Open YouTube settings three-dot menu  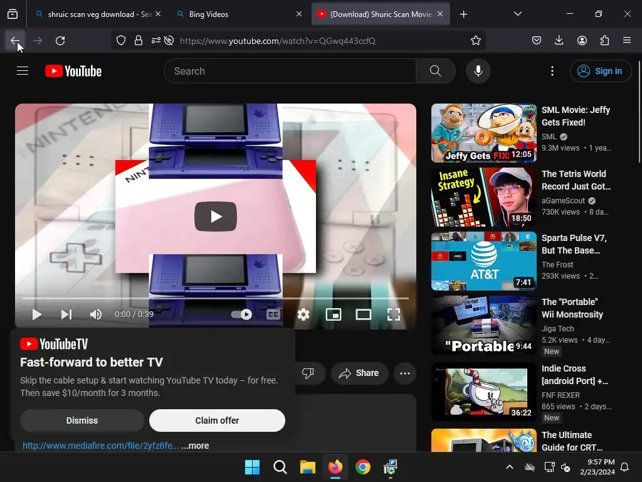click(x=552, y=71)
